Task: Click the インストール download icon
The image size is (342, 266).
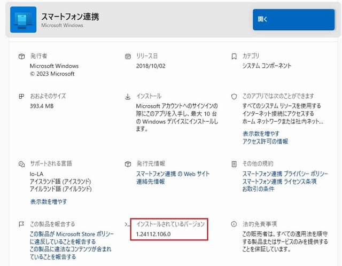Action: tap(128, 97)
